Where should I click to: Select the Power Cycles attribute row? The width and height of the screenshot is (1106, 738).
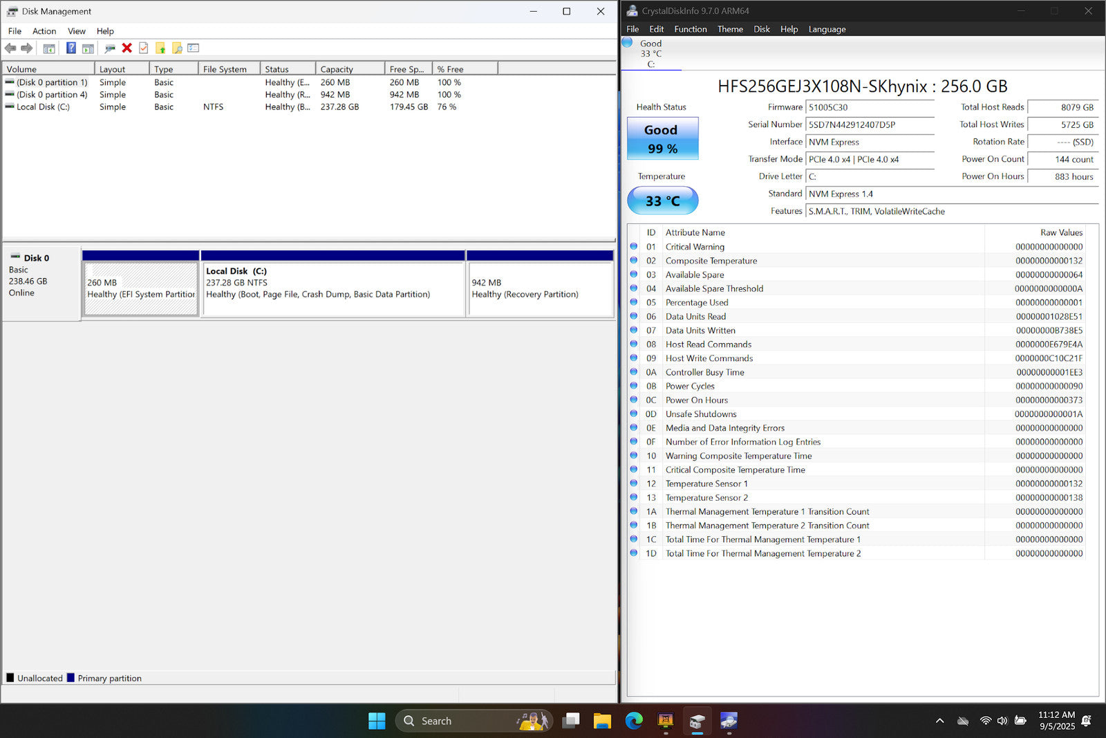856,386
